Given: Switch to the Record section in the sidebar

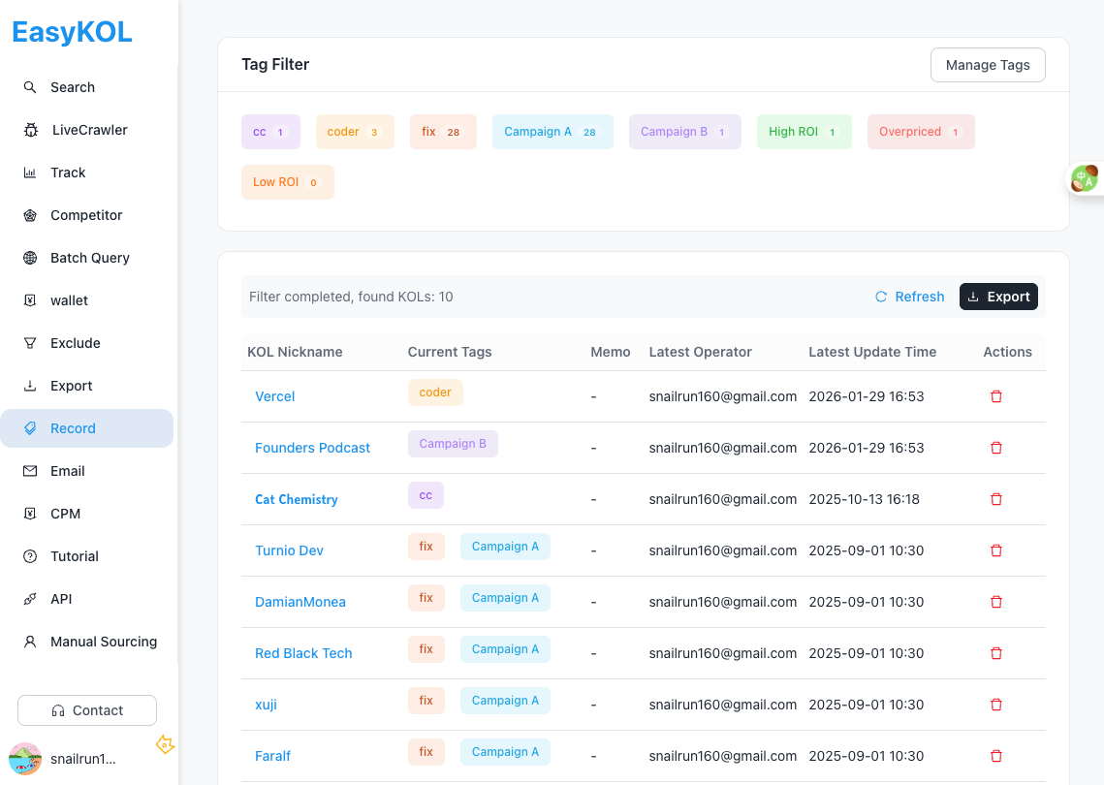Looking at the screenshot, I should pyautogui.click(x=30, y=427).
